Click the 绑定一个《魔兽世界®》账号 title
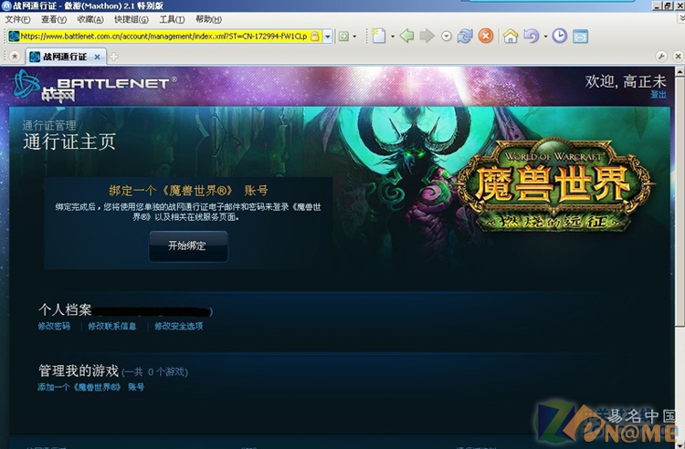The width and height of the screenshot is (685, 449). 188,191
